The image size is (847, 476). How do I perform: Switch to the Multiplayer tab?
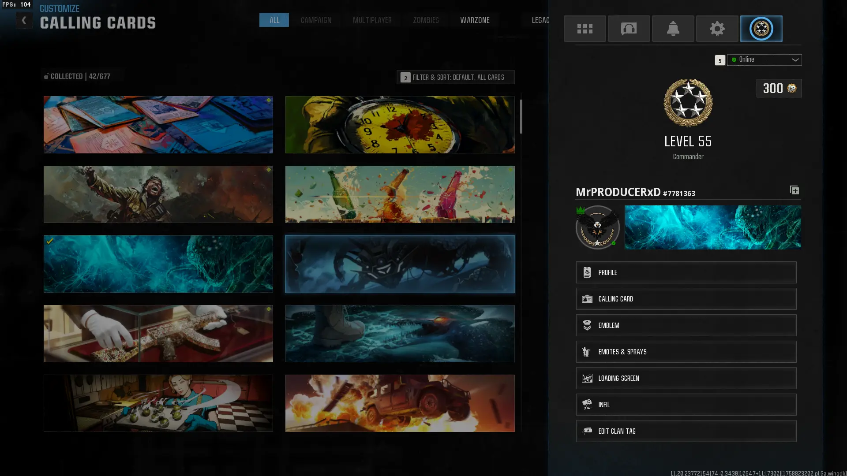click(x=372, y=20)
